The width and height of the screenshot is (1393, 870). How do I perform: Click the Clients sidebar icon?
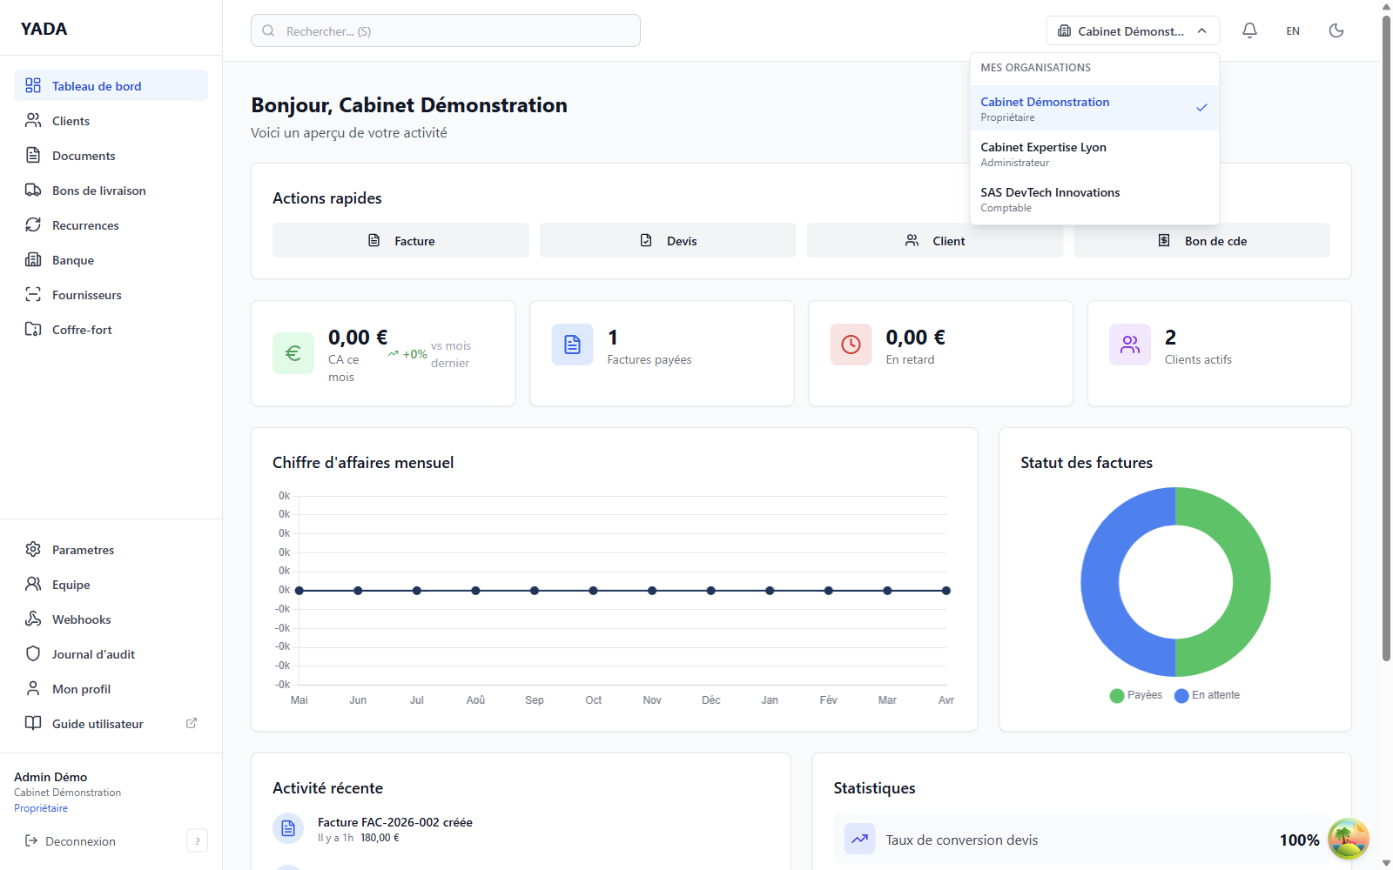(x=33, y=121)
